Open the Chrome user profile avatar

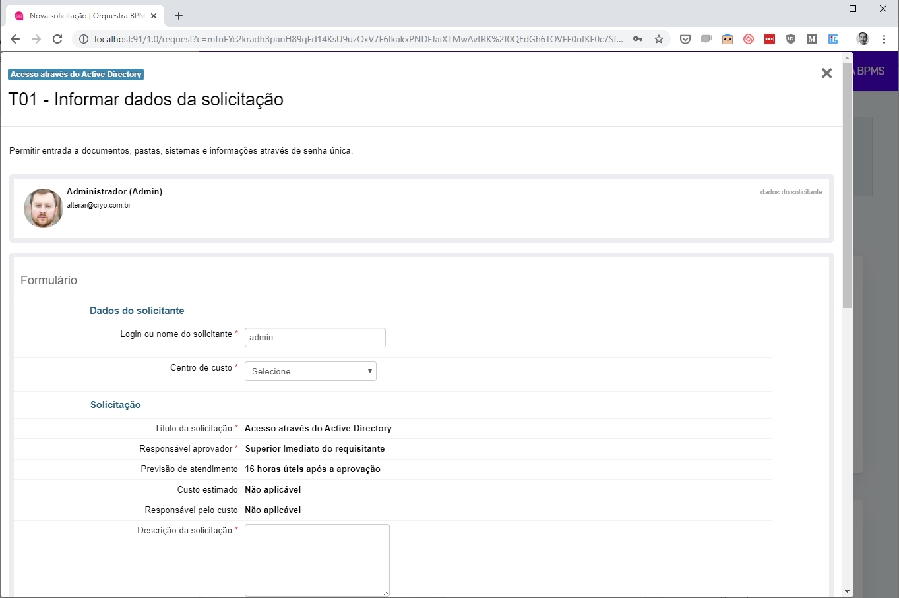point(863,39)
